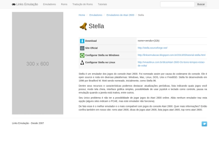Open the vivaolinux.com.br Atari-2600 link
Image resolution: width=219 pixels, height=164 pixels.
pos(171,64)
